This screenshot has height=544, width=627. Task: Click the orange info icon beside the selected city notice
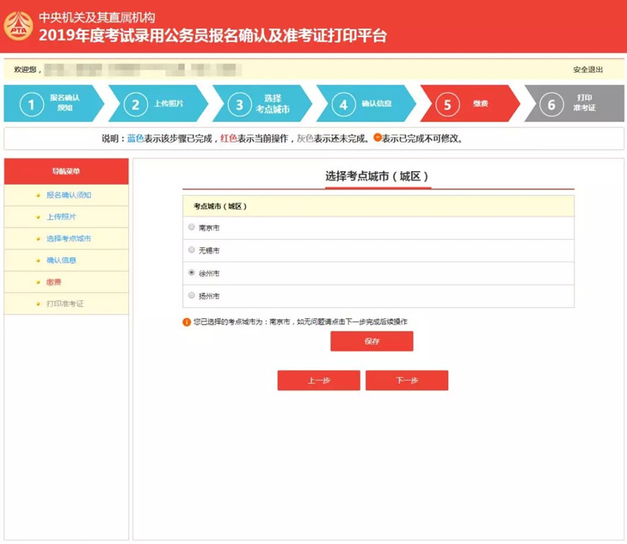click(x=187, y=322)
